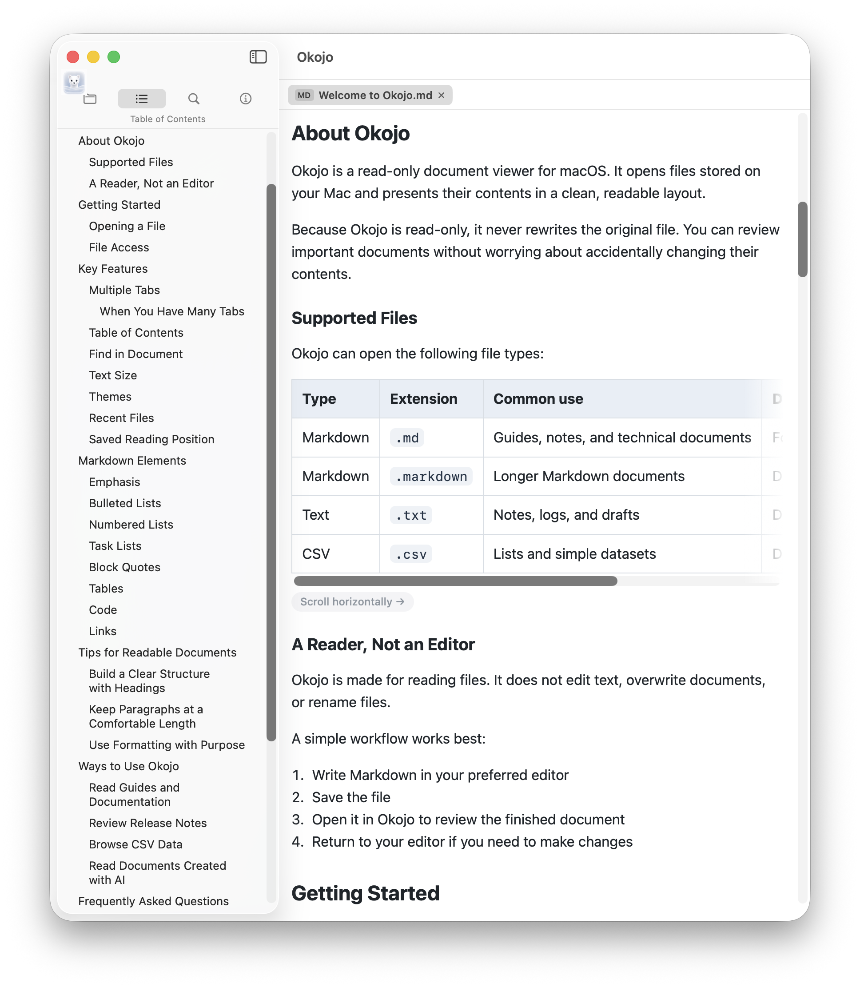860x987 pixels.
Task: Go to Numbered Lists entry
Action: pos(131,525)
